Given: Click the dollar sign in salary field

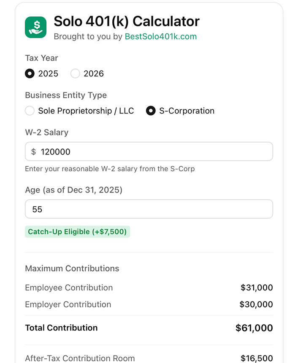Looking at the screenshot, I should tap(34, 152).
